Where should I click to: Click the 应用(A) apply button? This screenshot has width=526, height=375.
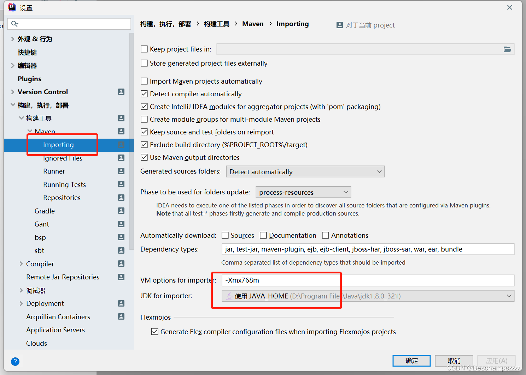[496, 361]
